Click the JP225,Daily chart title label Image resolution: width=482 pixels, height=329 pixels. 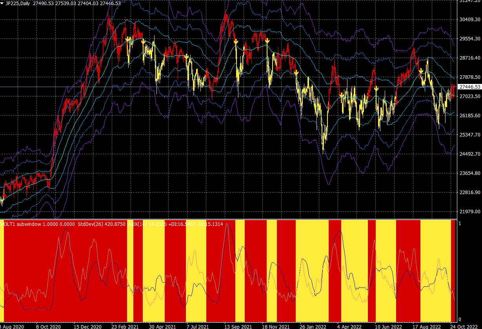tap(18, 3)
